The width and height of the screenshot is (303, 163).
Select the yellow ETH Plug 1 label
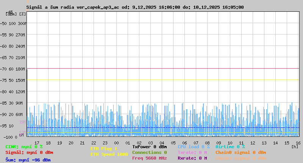[x=104, y=149]
